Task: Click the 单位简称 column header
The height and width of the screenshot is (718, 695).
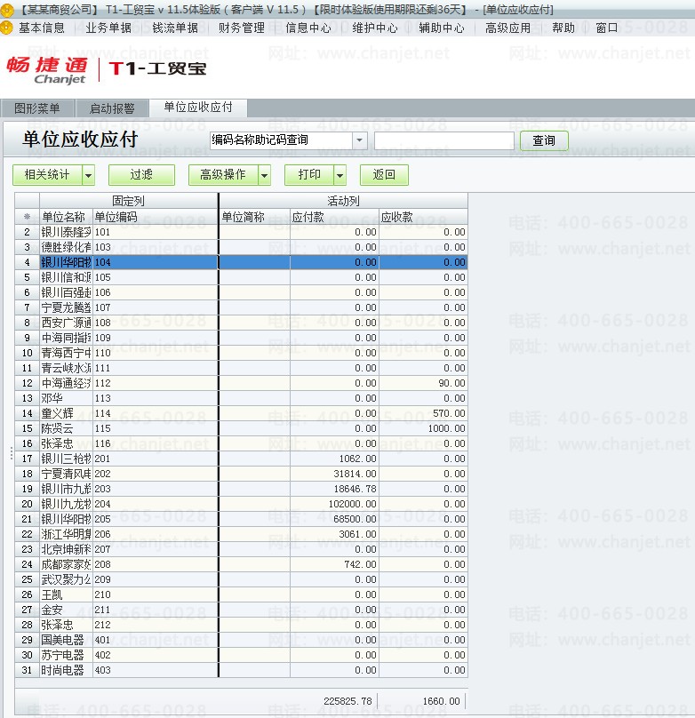Action: [x=254, y=217]
